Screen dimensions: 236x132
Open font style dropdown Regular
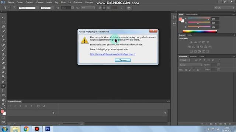(52, 8)
